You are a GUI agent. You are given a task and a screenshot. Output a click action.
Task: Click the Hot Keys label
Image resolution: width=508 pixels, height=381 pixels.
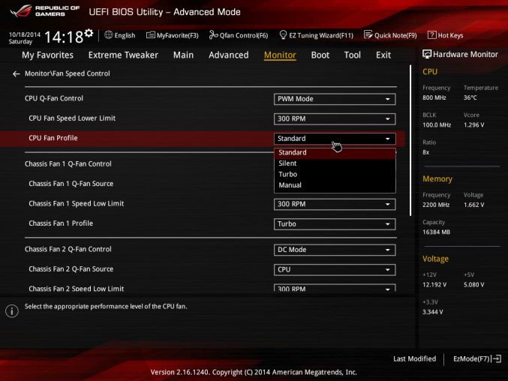450,35
